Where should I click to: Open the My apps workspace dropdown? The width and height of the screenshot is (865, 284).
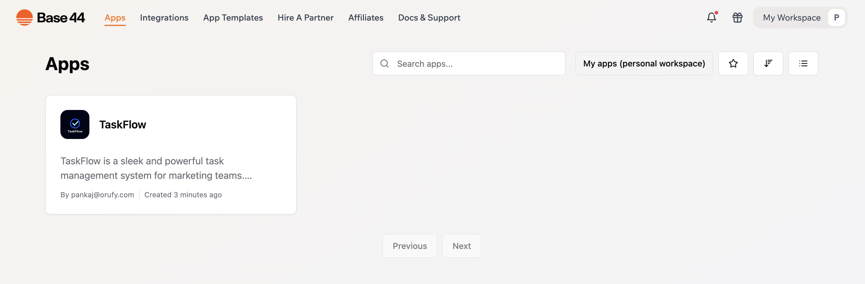coord(644,63)
